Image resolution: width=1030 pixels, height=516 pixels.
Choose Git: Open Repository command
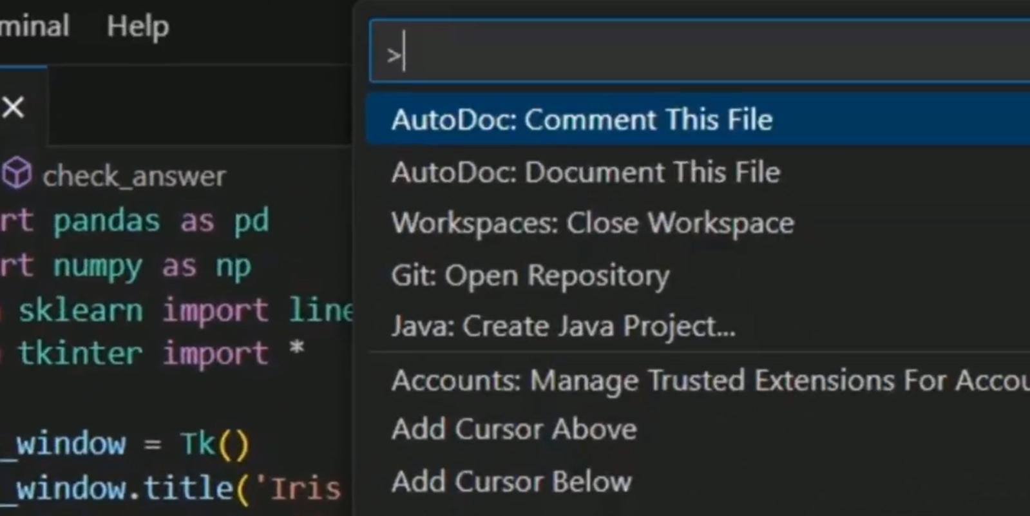click(698, 275)
